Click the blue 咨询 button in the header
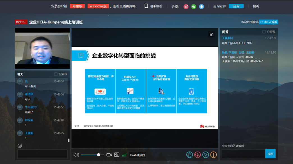This screenshot has height=164, width=293. (236, 6)
